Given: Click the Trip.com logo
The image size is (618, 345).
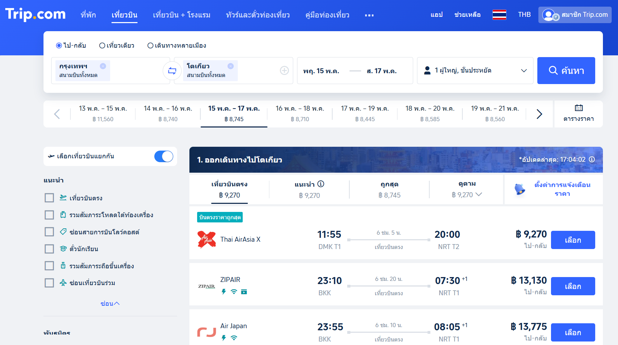Looking at the screenshot, I should [35, 14].
